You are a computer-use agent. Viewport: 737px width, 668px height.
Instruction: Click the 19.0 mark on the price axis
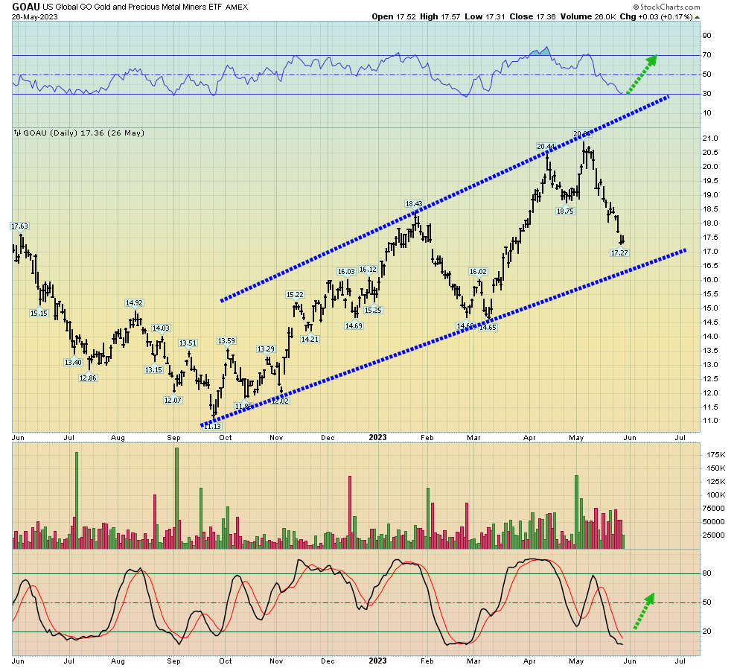[x=710, y=194]
